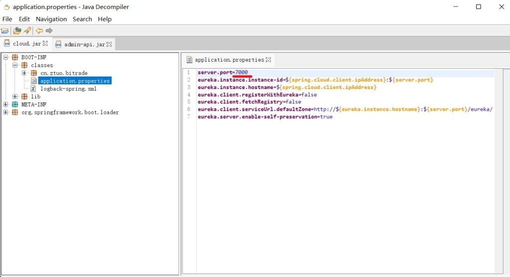Collapse the BOOT-INF tree node
Viewport: 510px width, 277px height.
click(x=6, y=58)
